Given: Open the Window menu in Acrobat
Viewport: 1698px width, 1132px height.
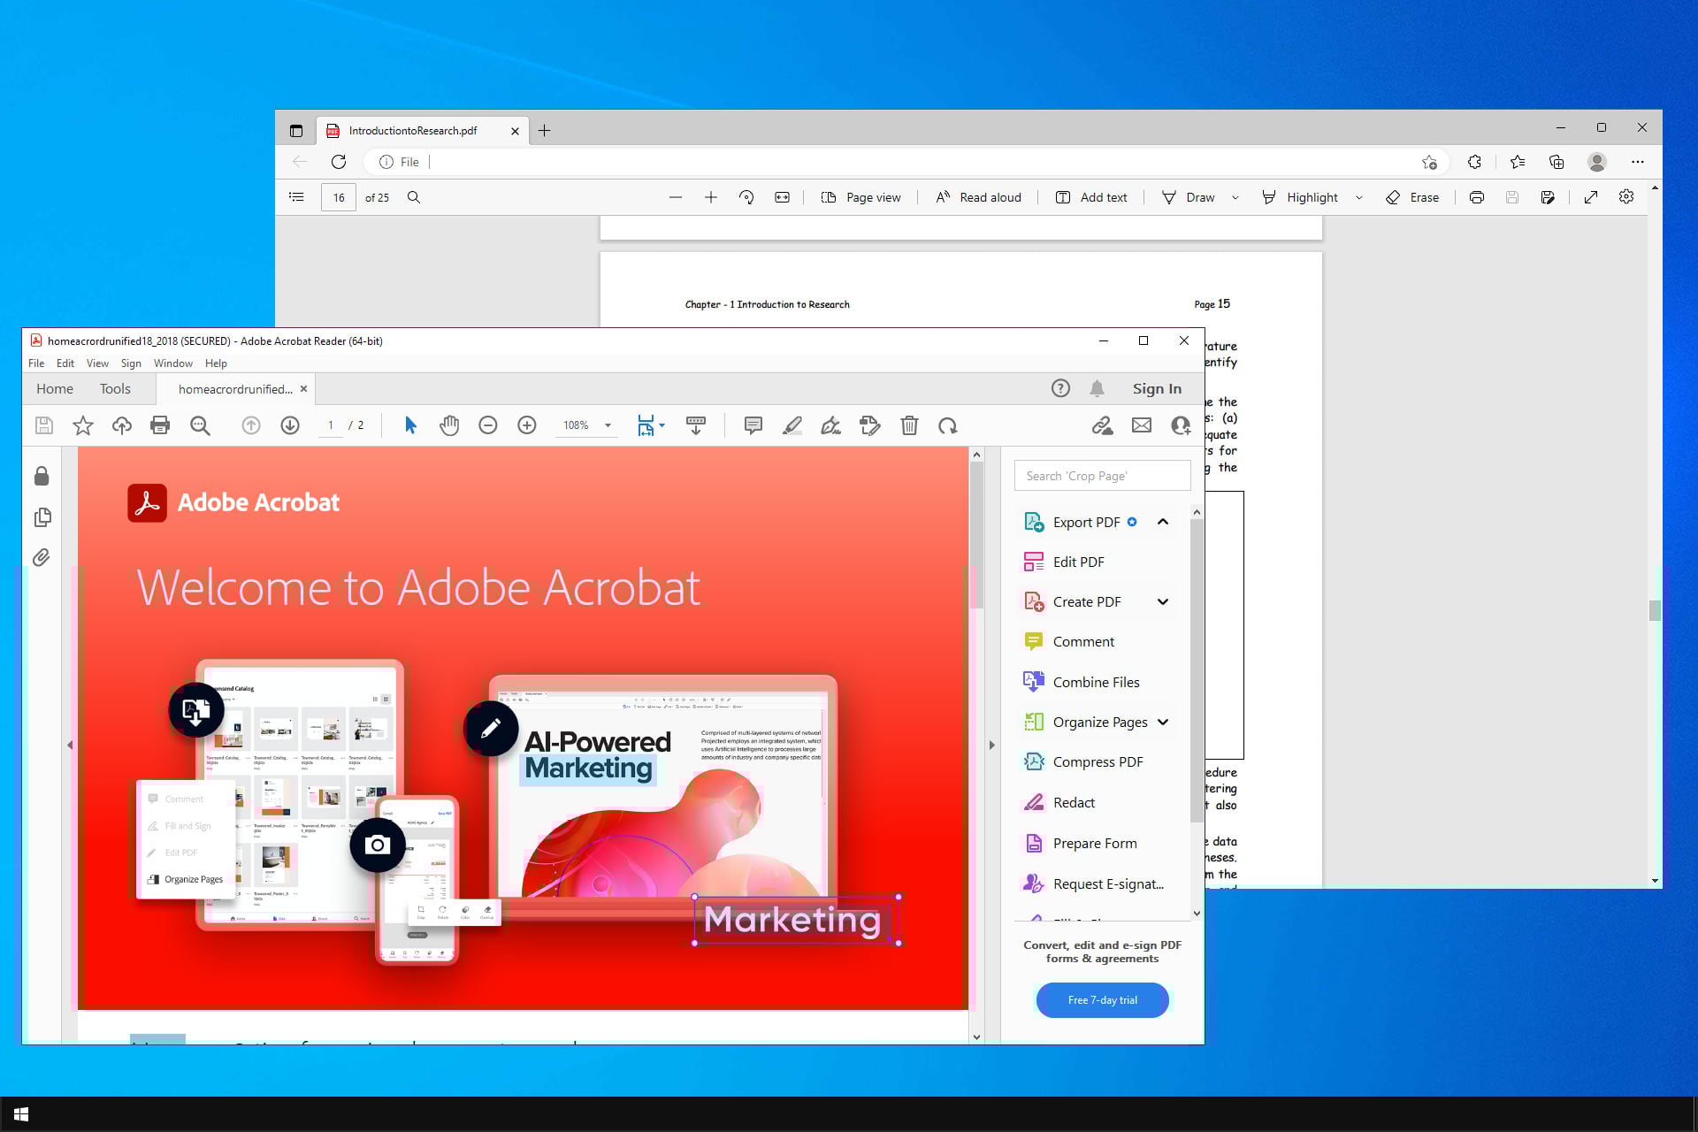Looking at the screenshot, I should [x=172, y=363].
